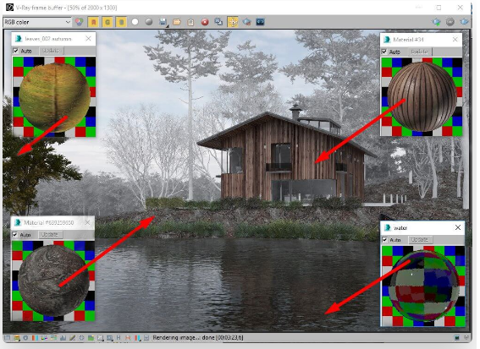Enable monochromatic mode gray sphere icon
Screen dimensions: 480x349
(x=149, y=22)
